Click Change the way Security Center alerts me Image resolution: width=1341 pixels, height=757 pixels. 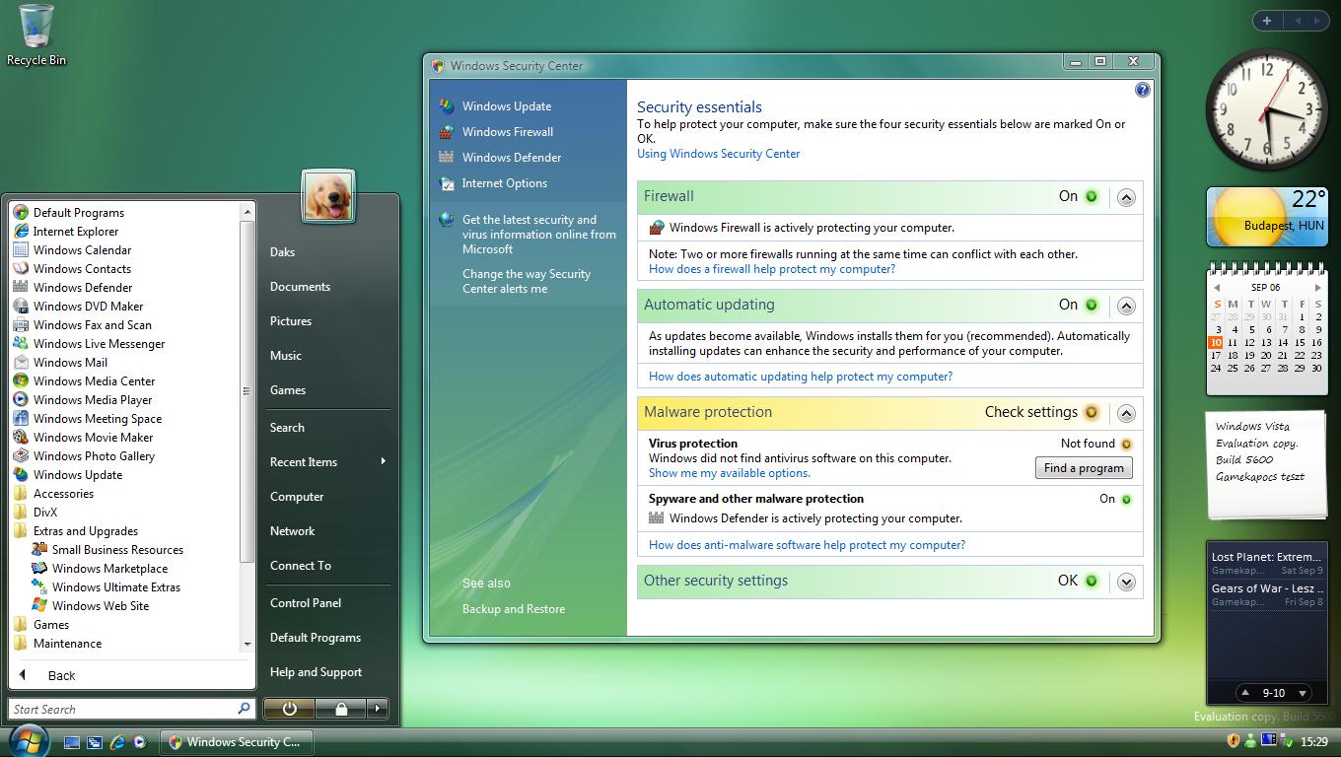527,281
